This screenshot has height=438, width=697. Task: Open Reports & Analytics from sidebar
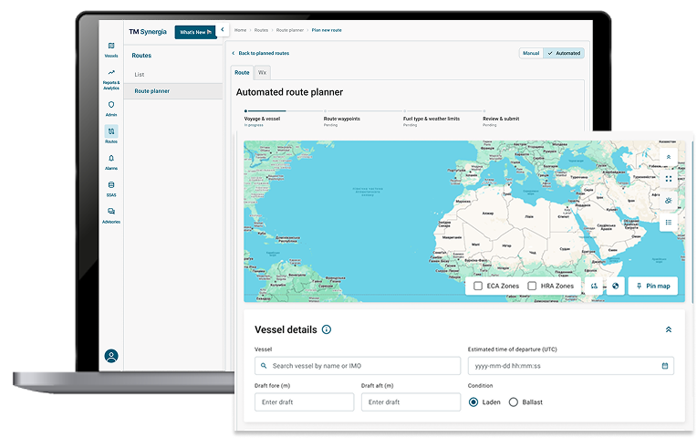[110, 73]
